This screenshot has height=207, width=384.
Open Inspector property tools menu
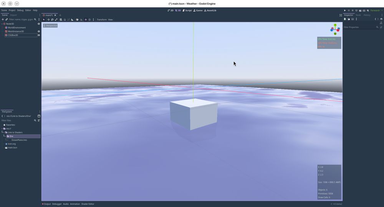381,27
